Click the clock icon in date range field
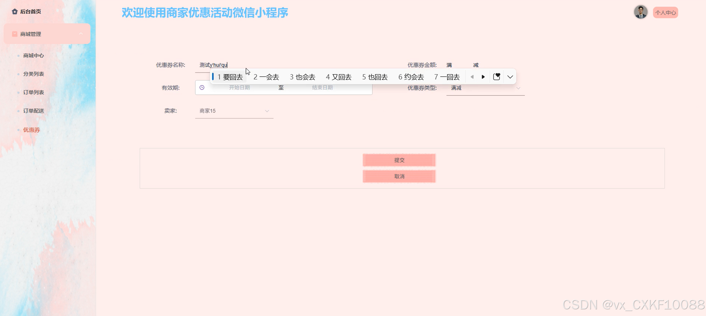 [x=202, y=87]
